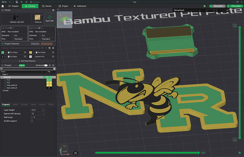
Task: Tick the Enable support checkbox
Action: 32,121
